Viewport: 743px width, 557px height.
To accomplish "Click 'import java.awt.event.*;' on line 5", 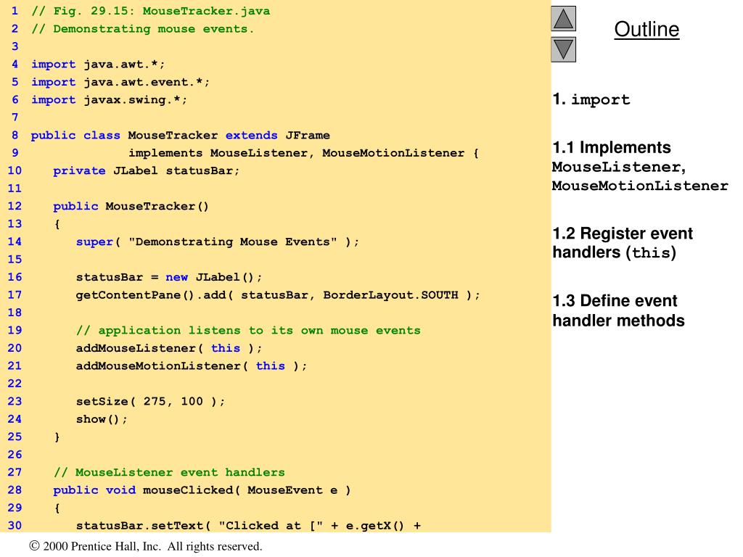I will (x=120, y=82).
